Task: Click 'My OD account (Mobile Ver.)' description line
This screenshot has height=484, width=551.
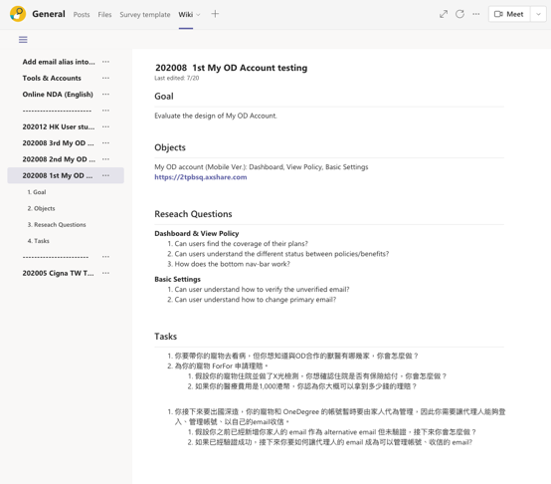Action: click(262, 167)
